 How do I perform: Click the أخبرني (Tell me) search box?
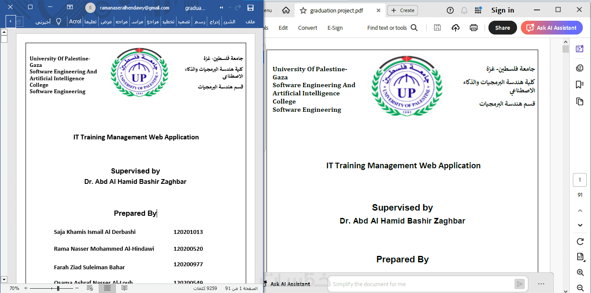[x=43, y=22]
